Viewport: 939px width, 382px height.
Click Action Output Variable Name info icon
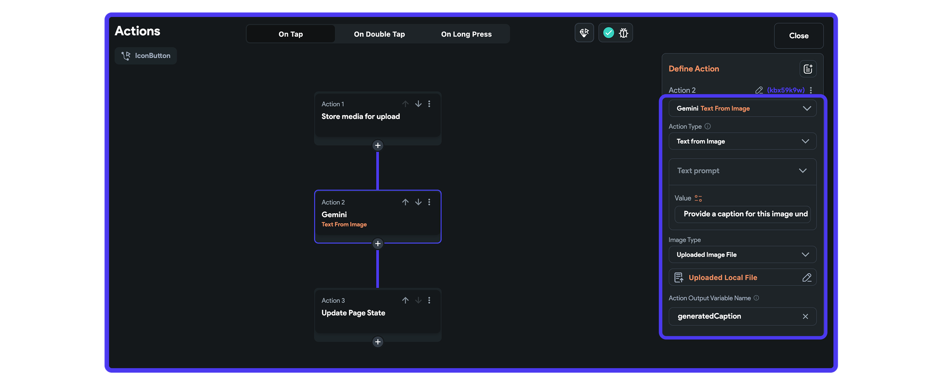756,298
